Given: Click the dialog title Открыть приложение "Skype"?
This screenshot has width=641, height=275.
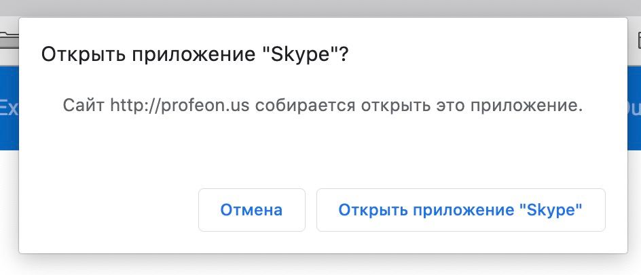Looking at the screenshot, I should [x=195, y=55].
